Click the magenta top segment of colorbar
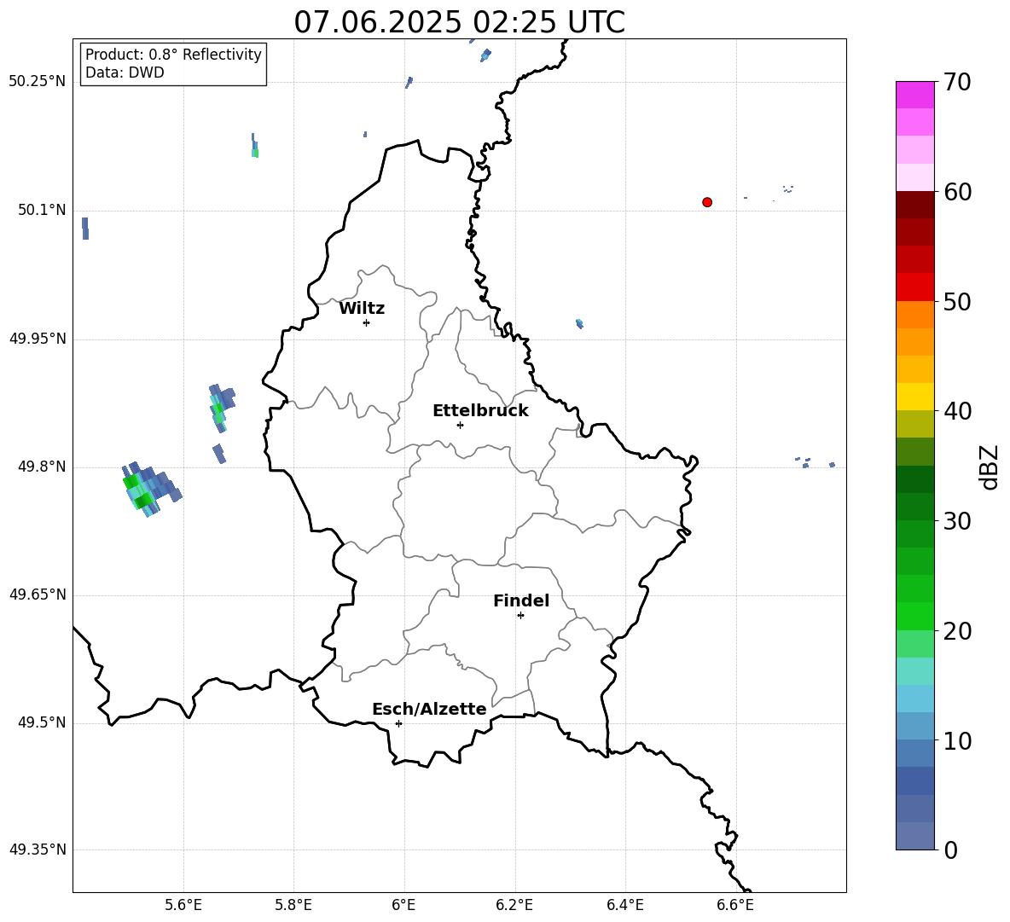Viewport: 1010px width, 922px height. pos(914,95)
